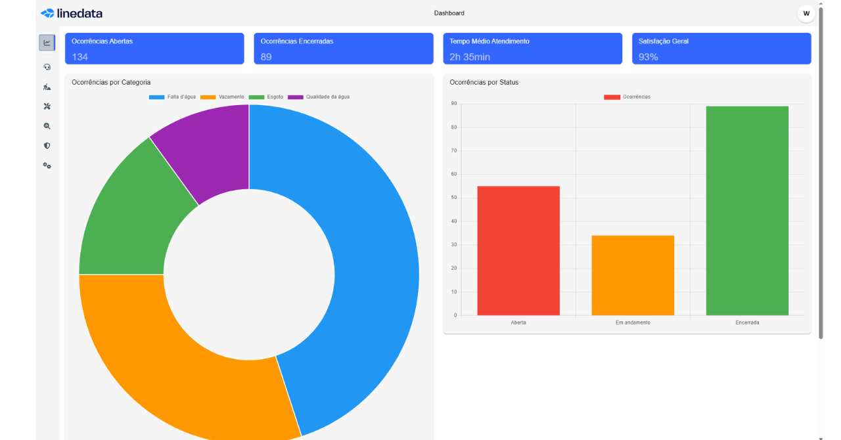Open the shield security icon in sidebar
Screen dimensions: 841x440
point(47,146)
